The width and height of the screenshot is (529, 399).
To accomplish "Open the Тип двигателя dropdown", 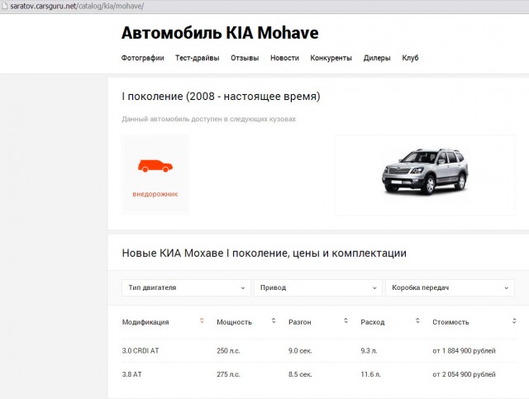I will (186, 287).
